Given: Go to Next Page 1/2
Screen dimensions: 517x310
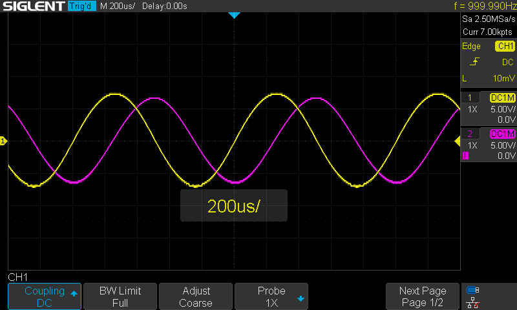Looking at the screenshot, I should click(423, 296).
